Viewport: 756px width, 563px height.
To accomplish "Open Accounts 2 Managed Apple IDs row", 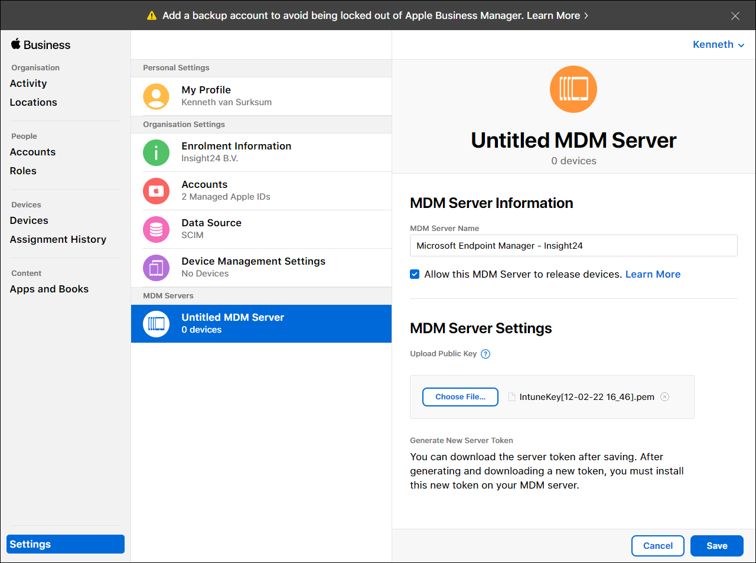I will pyautogui.click(x=261, y=191).
